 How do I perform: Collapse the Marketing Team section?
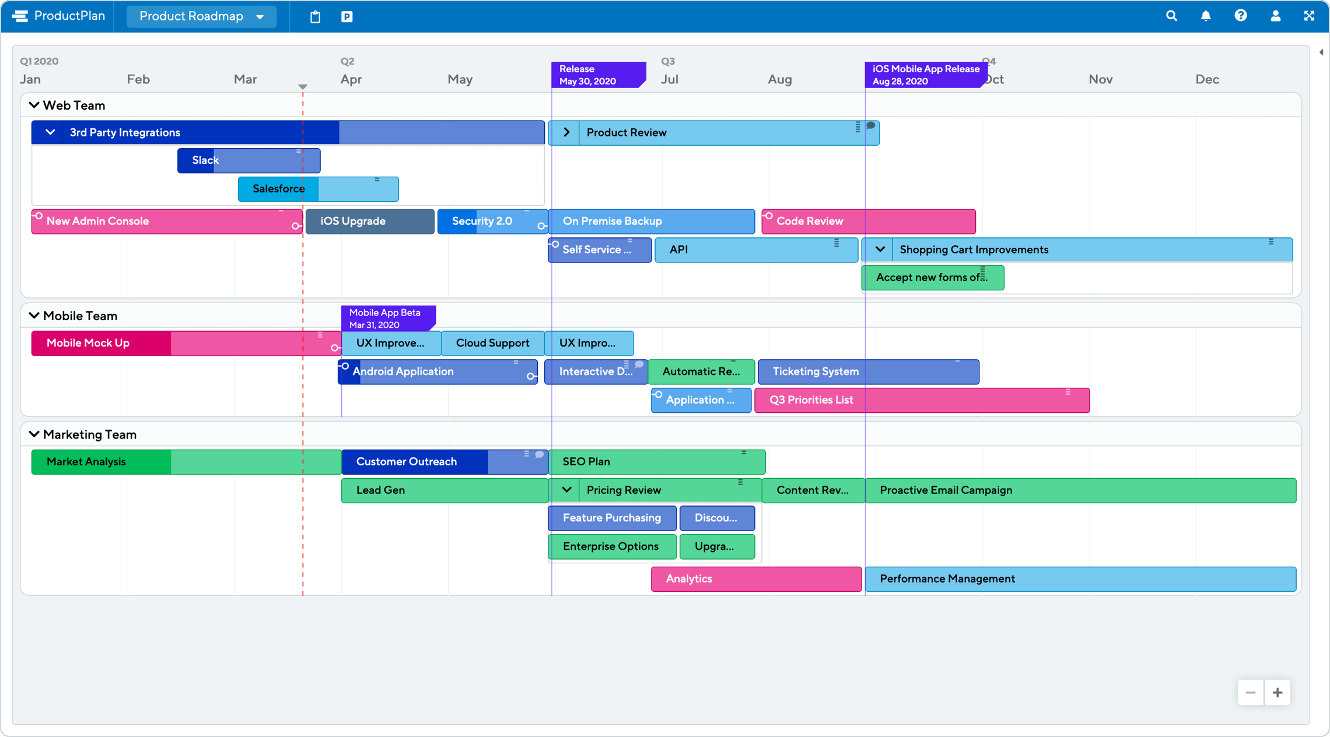(33, 434)
